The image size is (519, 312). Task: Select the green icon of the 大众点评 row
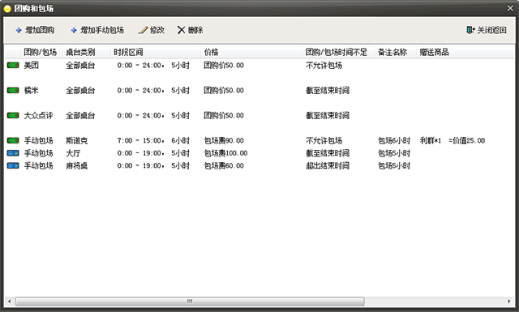[13, 115]
